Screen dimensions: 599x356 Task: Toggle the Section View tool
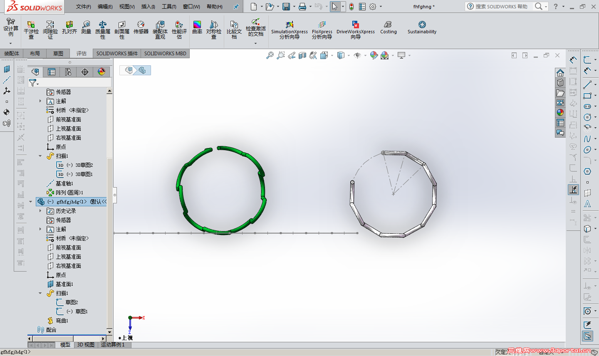(302, 55)
